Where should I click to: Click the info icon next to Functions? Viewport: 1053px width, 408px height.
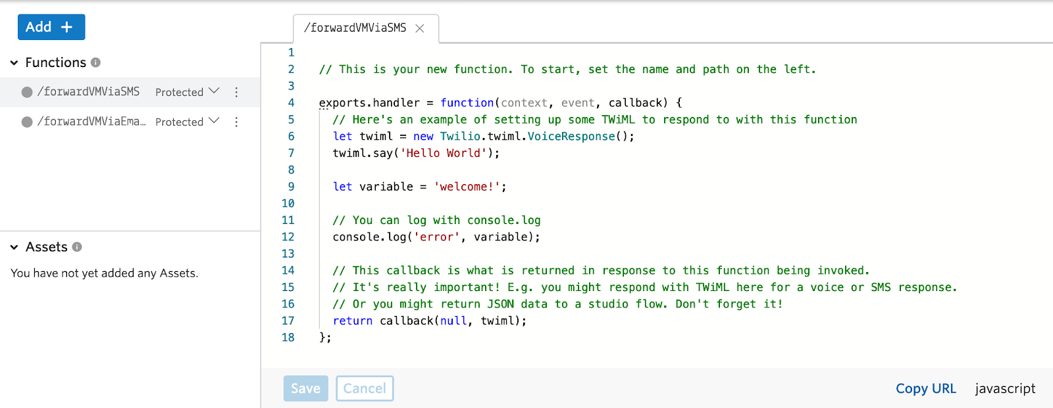[x=95, y=62]
